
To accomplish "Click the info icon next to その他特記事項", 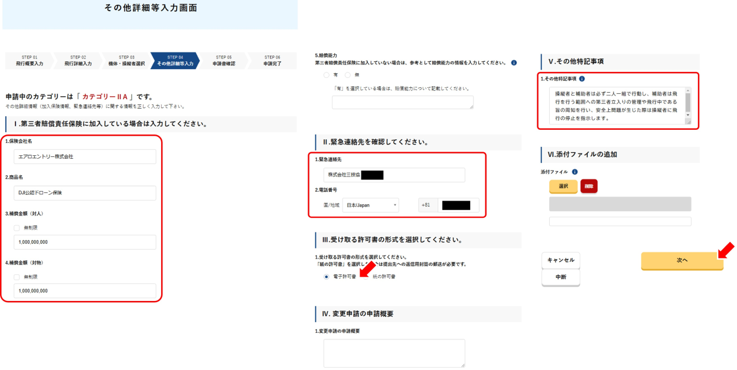I will 582,78.
